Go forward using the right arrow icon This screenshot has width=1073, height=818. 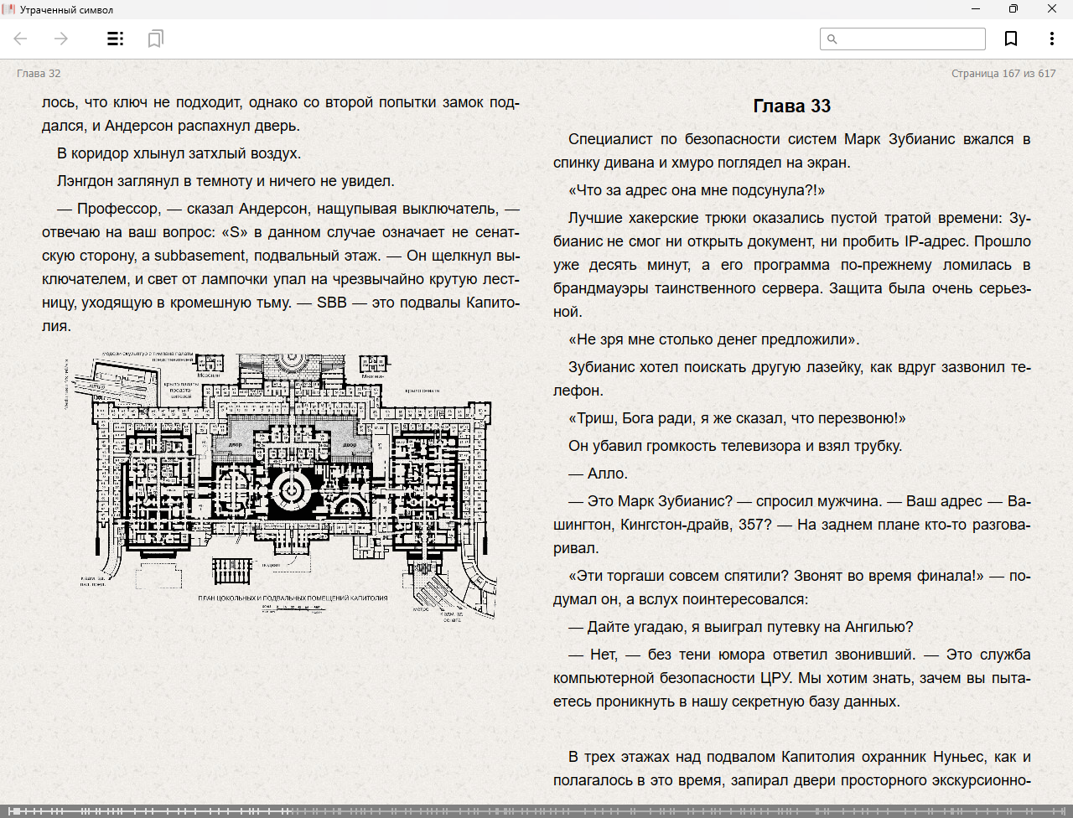[61, 39]
